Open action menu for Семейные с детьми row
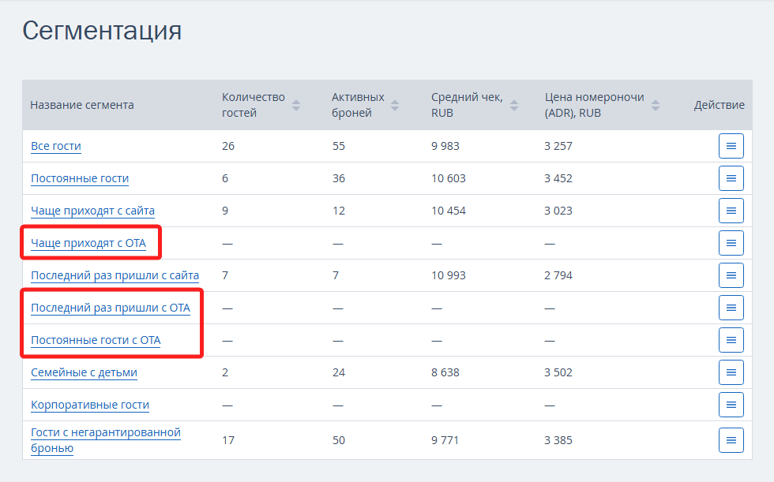This screenshot has width=774, height=482. pyautogui.click(x=731, y=372)
